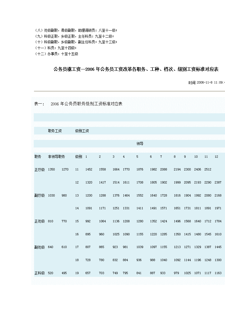Click the cell showing 1445
Image resolution: width=225 pixels, height=318 pixels.
(218, 247)
